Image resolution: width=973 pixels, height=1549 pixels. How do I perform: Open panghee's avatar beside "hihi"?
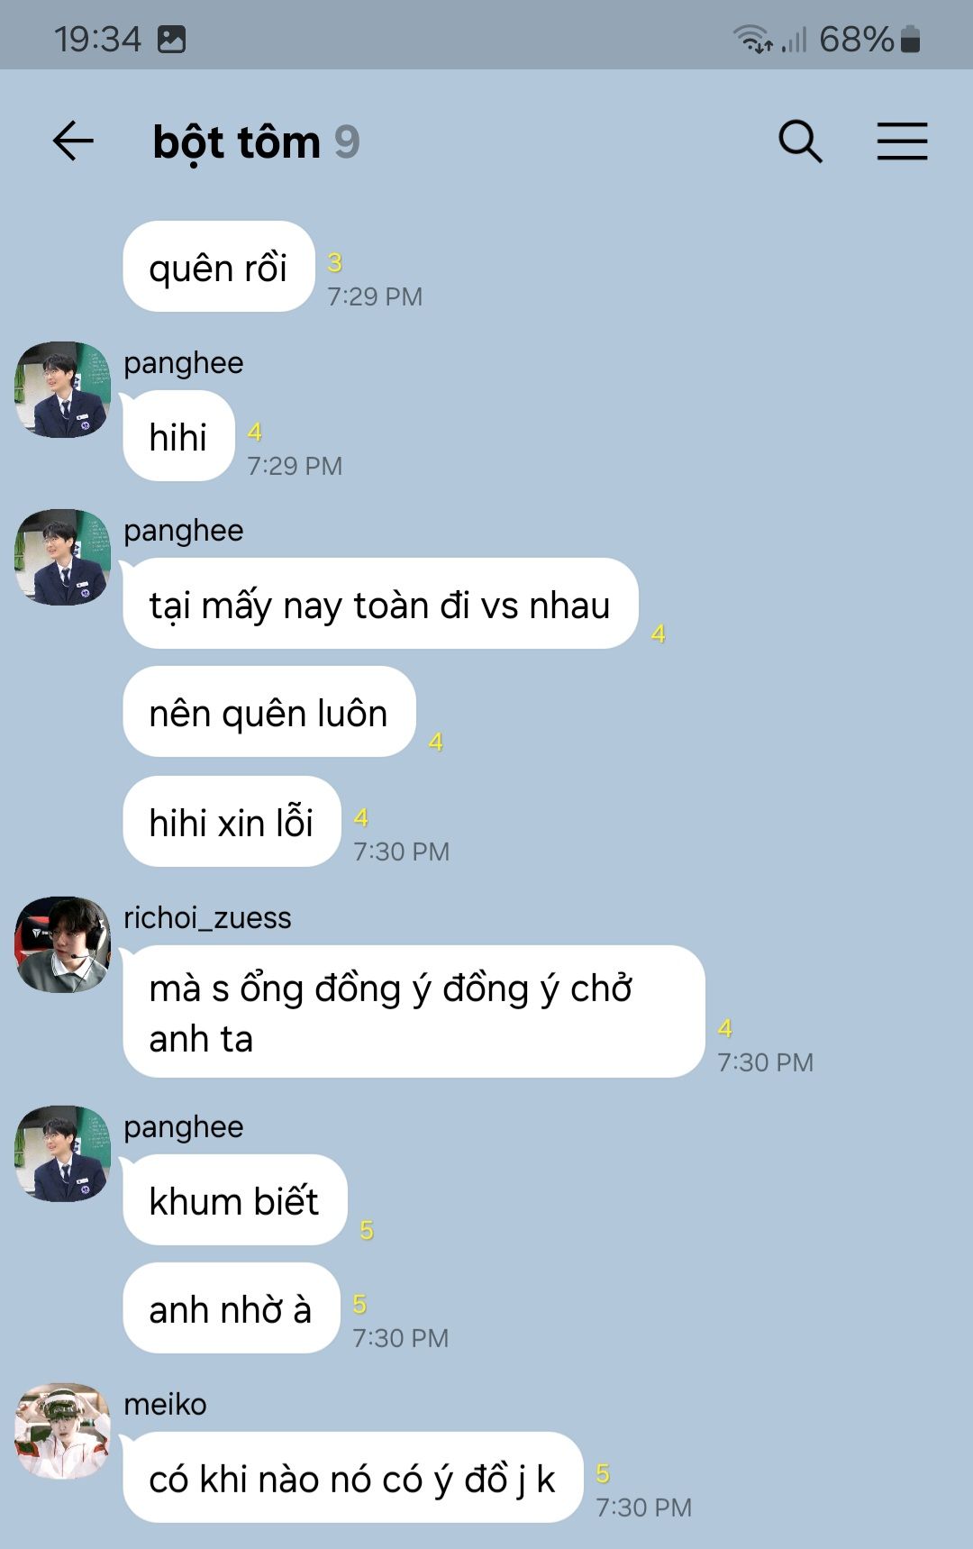tap(63, 389)
